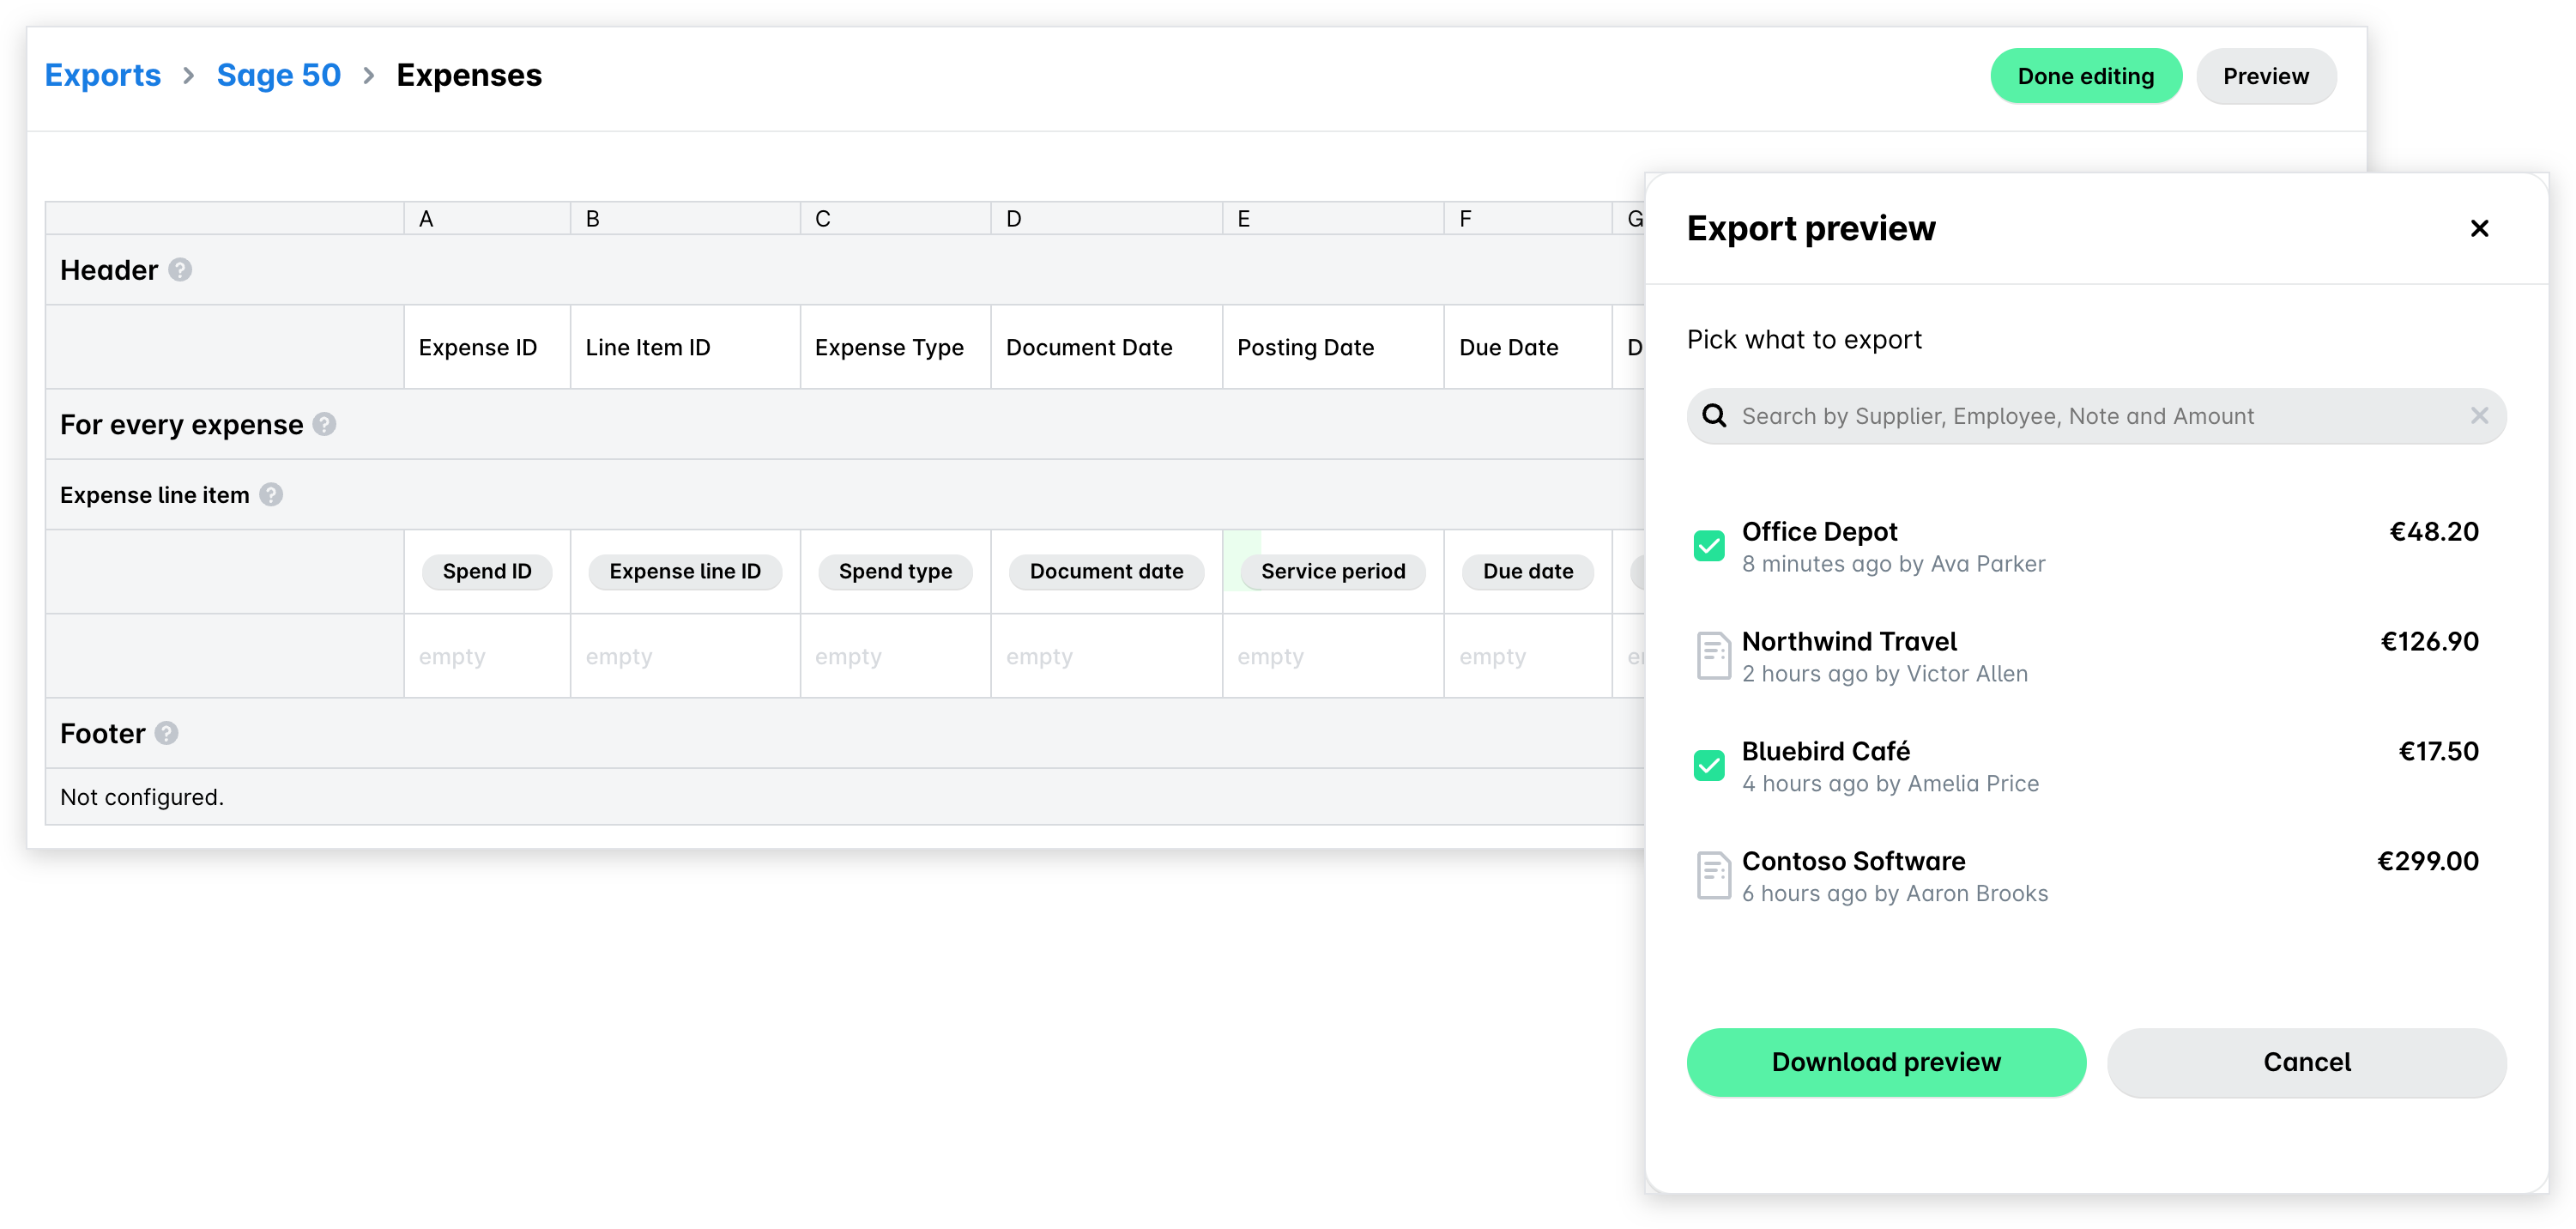This screenshot has height=1229, width=2576.
Task: Select the Document date tag
Action: point(1107,571)
